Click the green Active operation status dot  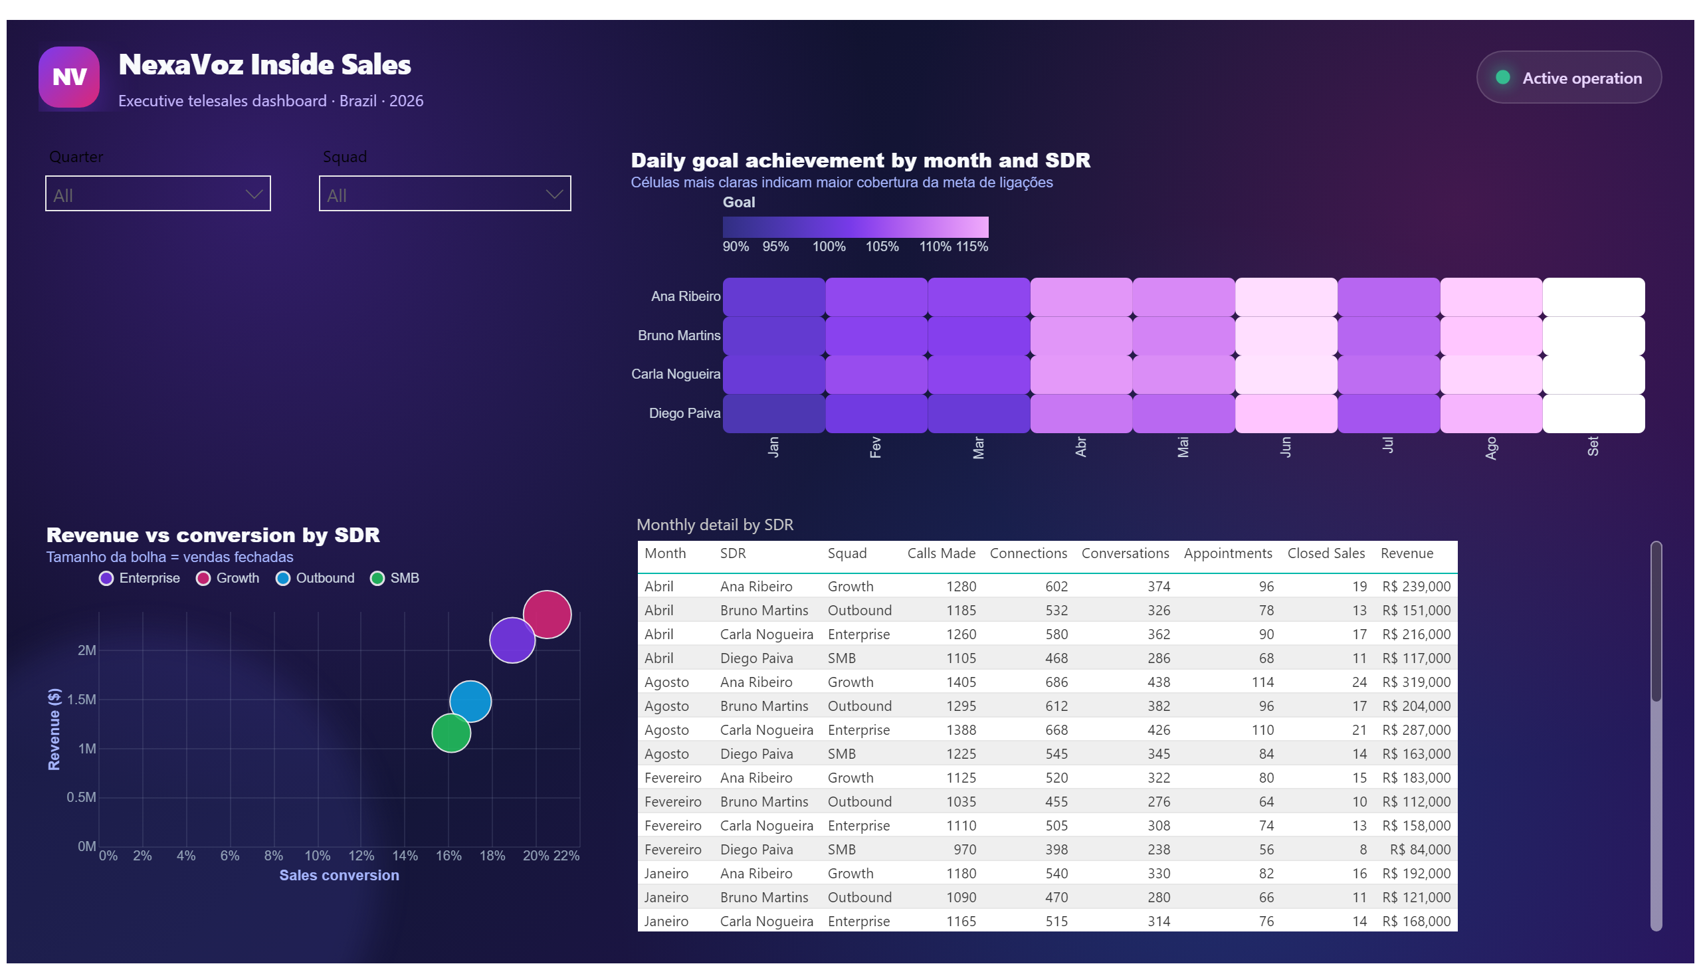(1502, 77)
